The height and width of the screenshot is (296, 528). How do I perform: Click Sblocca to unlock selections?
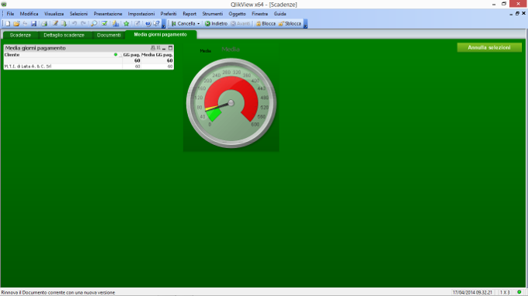[290, 23]
